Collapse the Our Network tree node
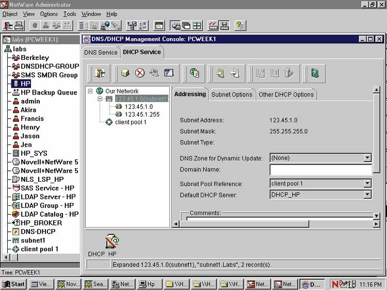387x290 pixels. point(90,91)
